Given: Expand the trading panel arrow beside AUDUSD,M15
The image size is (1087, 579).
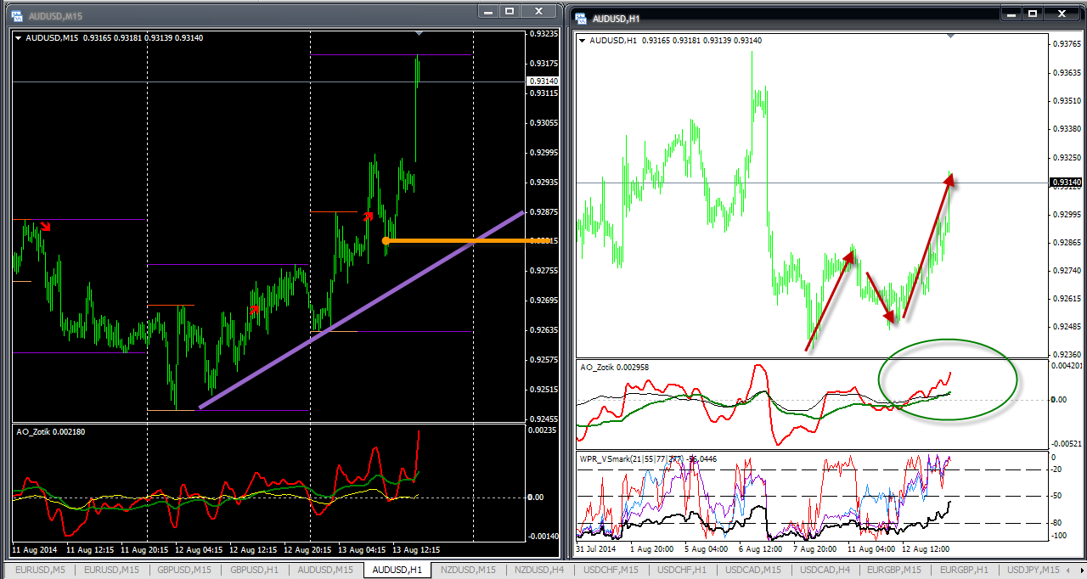Looking at the screenshot, I should (x=19, y=37).
